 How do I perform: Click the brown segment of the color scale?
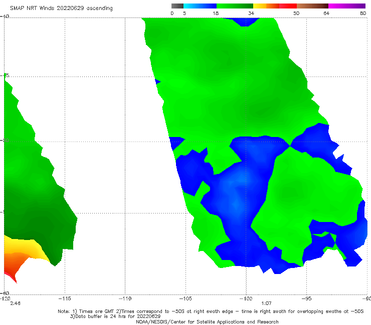tap(312, 6)
